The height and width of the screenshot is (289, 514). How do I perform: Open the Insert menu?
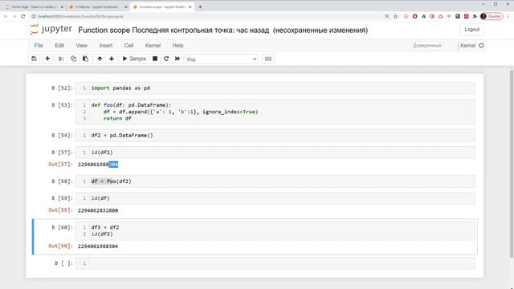click(x=106, y=46)
